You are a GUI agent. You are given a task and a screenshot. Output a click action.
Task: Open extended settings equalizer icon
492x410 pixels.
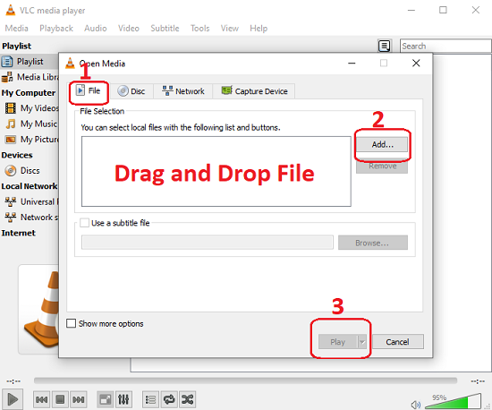point(123,399)
